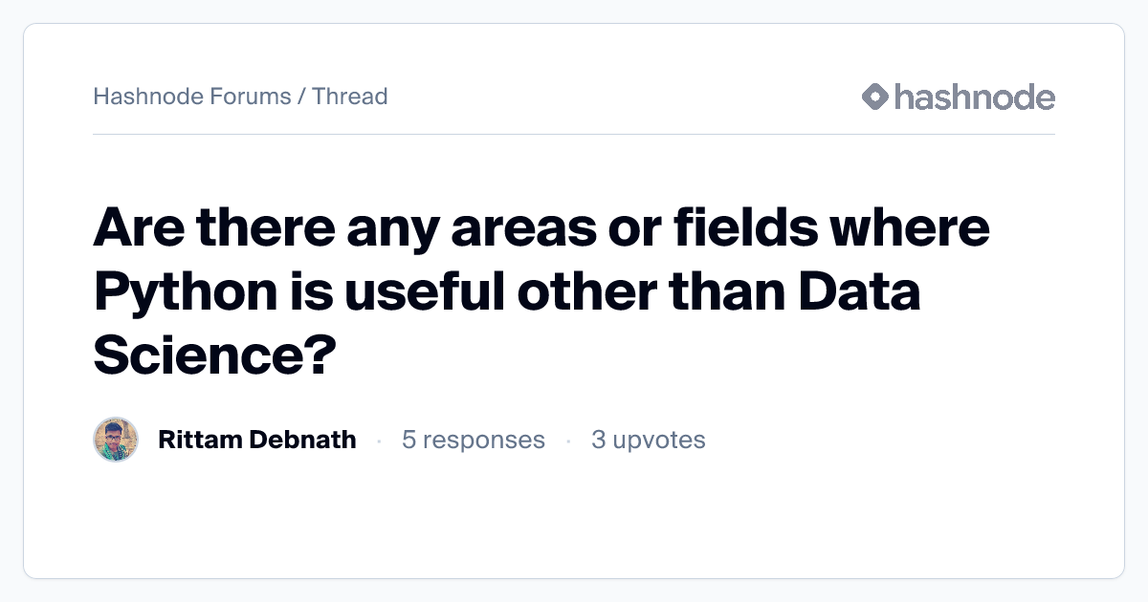Click the Hashnode diamond logo icon

tap(875, 97)
